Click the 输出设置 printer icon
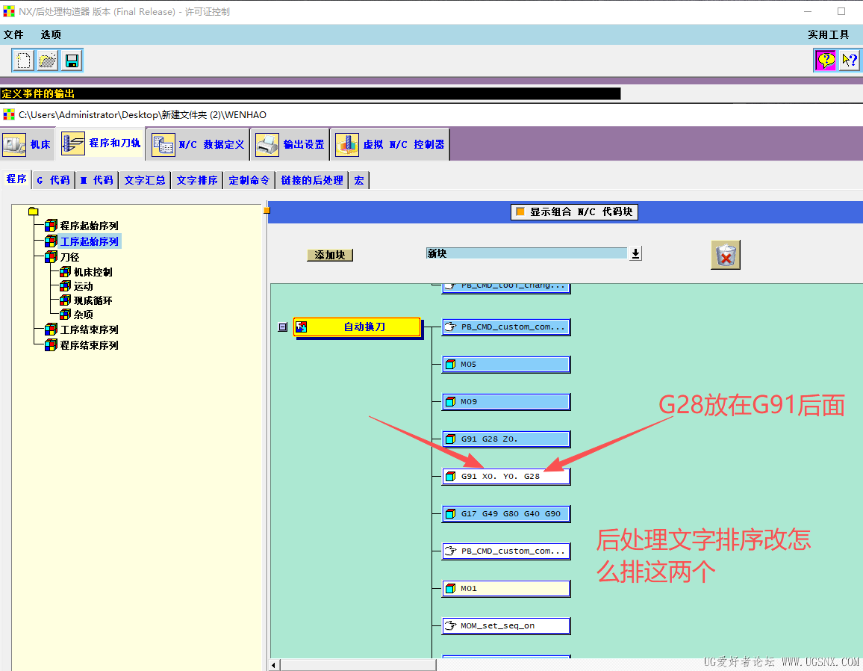 267,145
